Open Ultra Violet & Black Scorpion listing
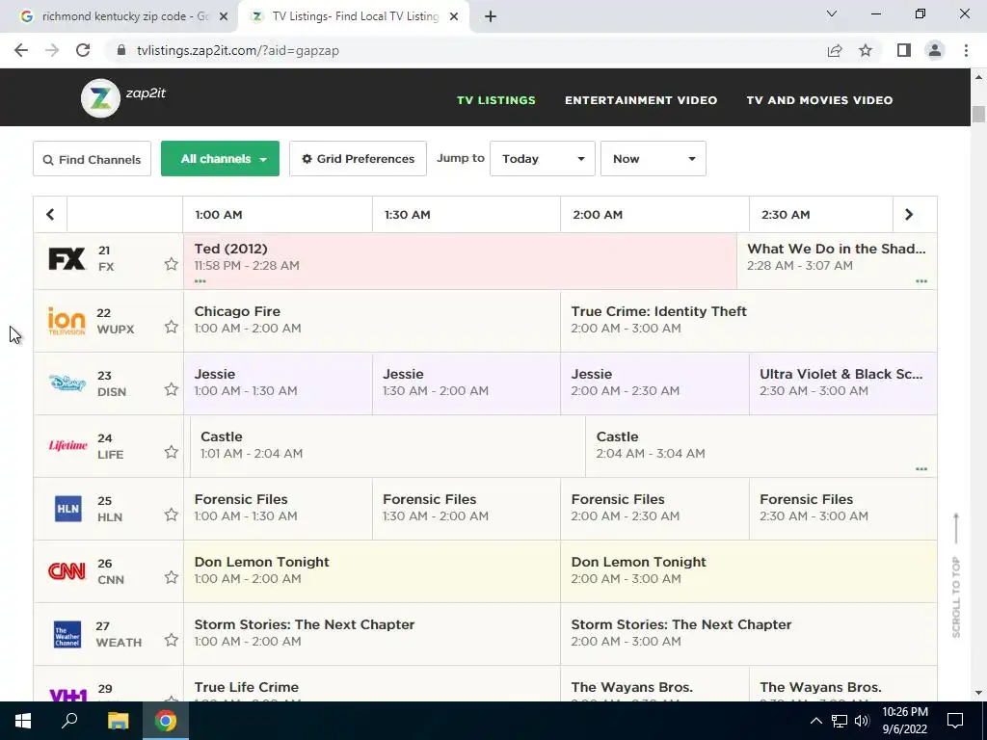The width and height of the screenshot is (987, 740). tap(842, 383)
